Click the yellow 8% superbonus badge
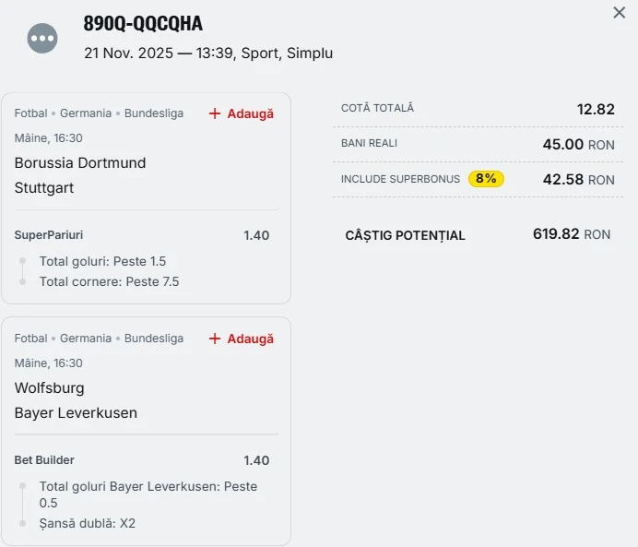The width and height of the screenshot is (638, 547). pos(486,179)
